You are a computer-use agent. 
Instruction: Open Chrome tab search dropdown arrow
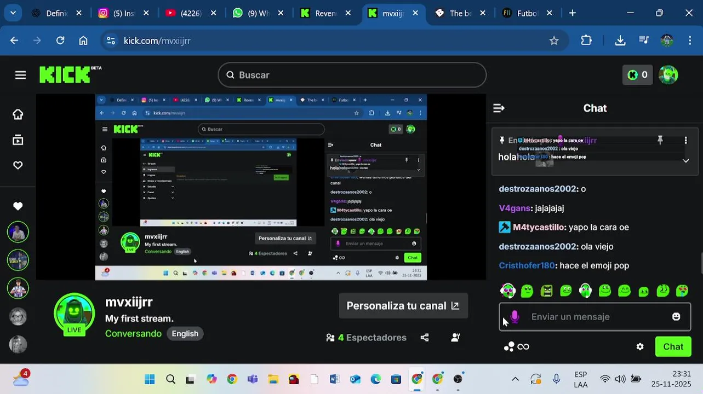(x=13, y=13)
